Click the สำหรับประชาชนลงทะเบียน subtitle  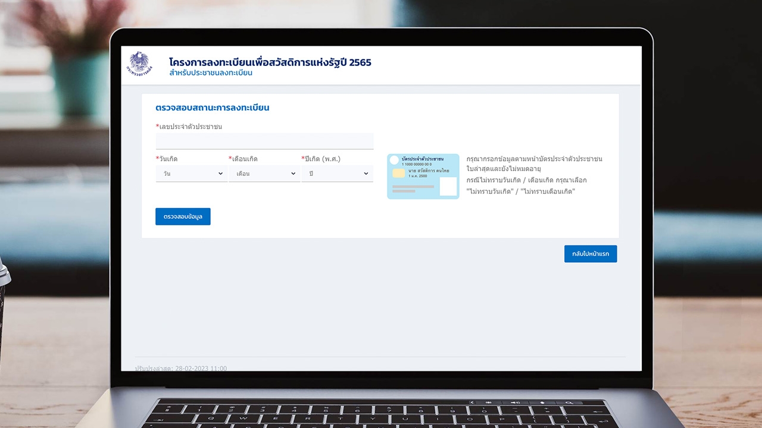tap(211, 73)
